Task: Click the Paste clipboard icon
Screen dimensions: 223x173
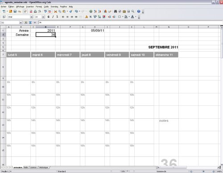Action: pos(64,12)
